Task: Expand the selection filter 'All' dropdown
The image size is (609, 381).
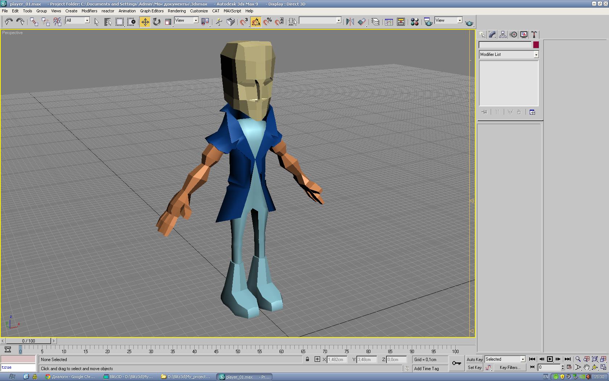Action: [87, 21]
